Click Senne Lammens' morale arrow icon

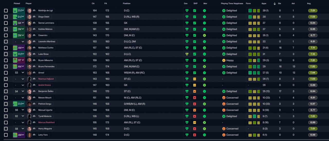(x=204, y=23)
